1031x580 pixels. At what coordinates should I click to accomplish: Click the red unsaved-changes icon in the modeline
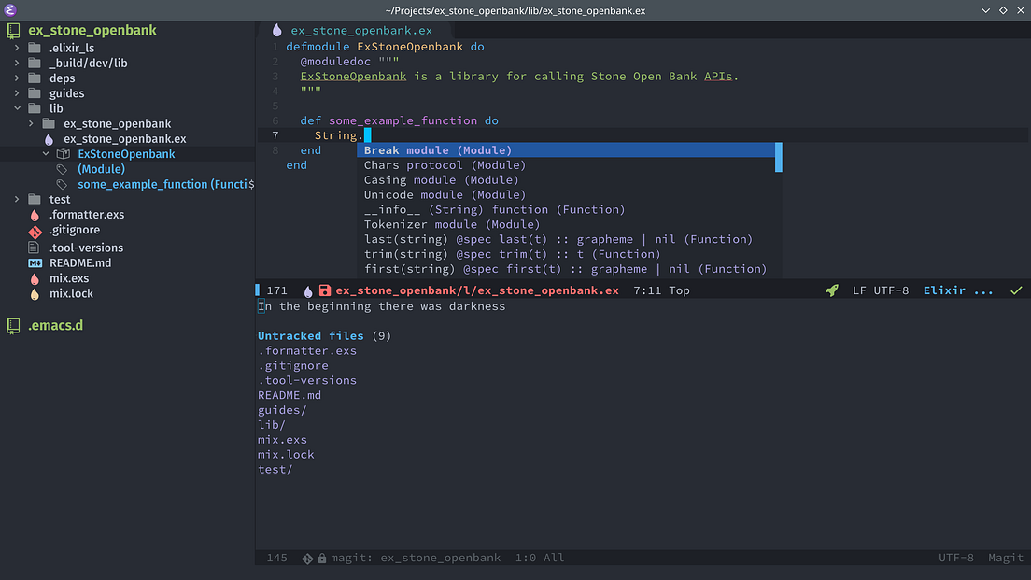324,290
